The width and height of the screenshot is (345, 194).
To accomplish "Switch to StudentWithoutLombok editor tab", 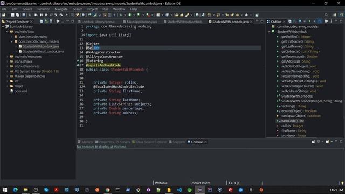I will point(183,22).
